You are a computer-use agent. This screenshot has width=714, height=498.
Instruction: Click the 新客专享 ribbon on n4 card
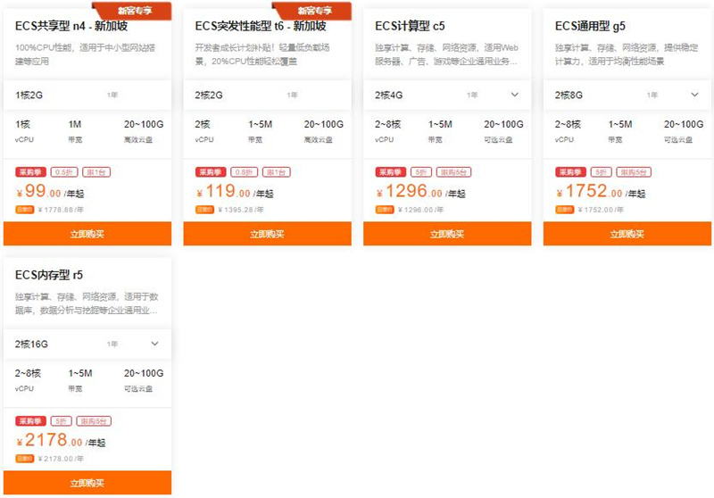click(132, 11)
